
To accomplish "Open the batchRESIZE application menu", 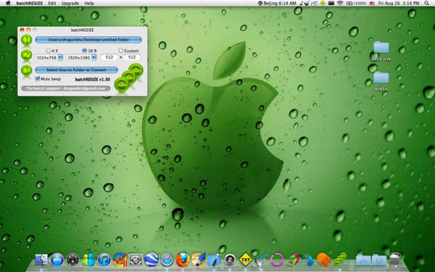I will click(x=30, y=3).
